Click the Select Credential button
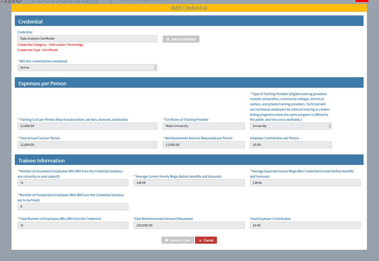The width and height of the screenshot is (379, 261). [x=181, y=39]
